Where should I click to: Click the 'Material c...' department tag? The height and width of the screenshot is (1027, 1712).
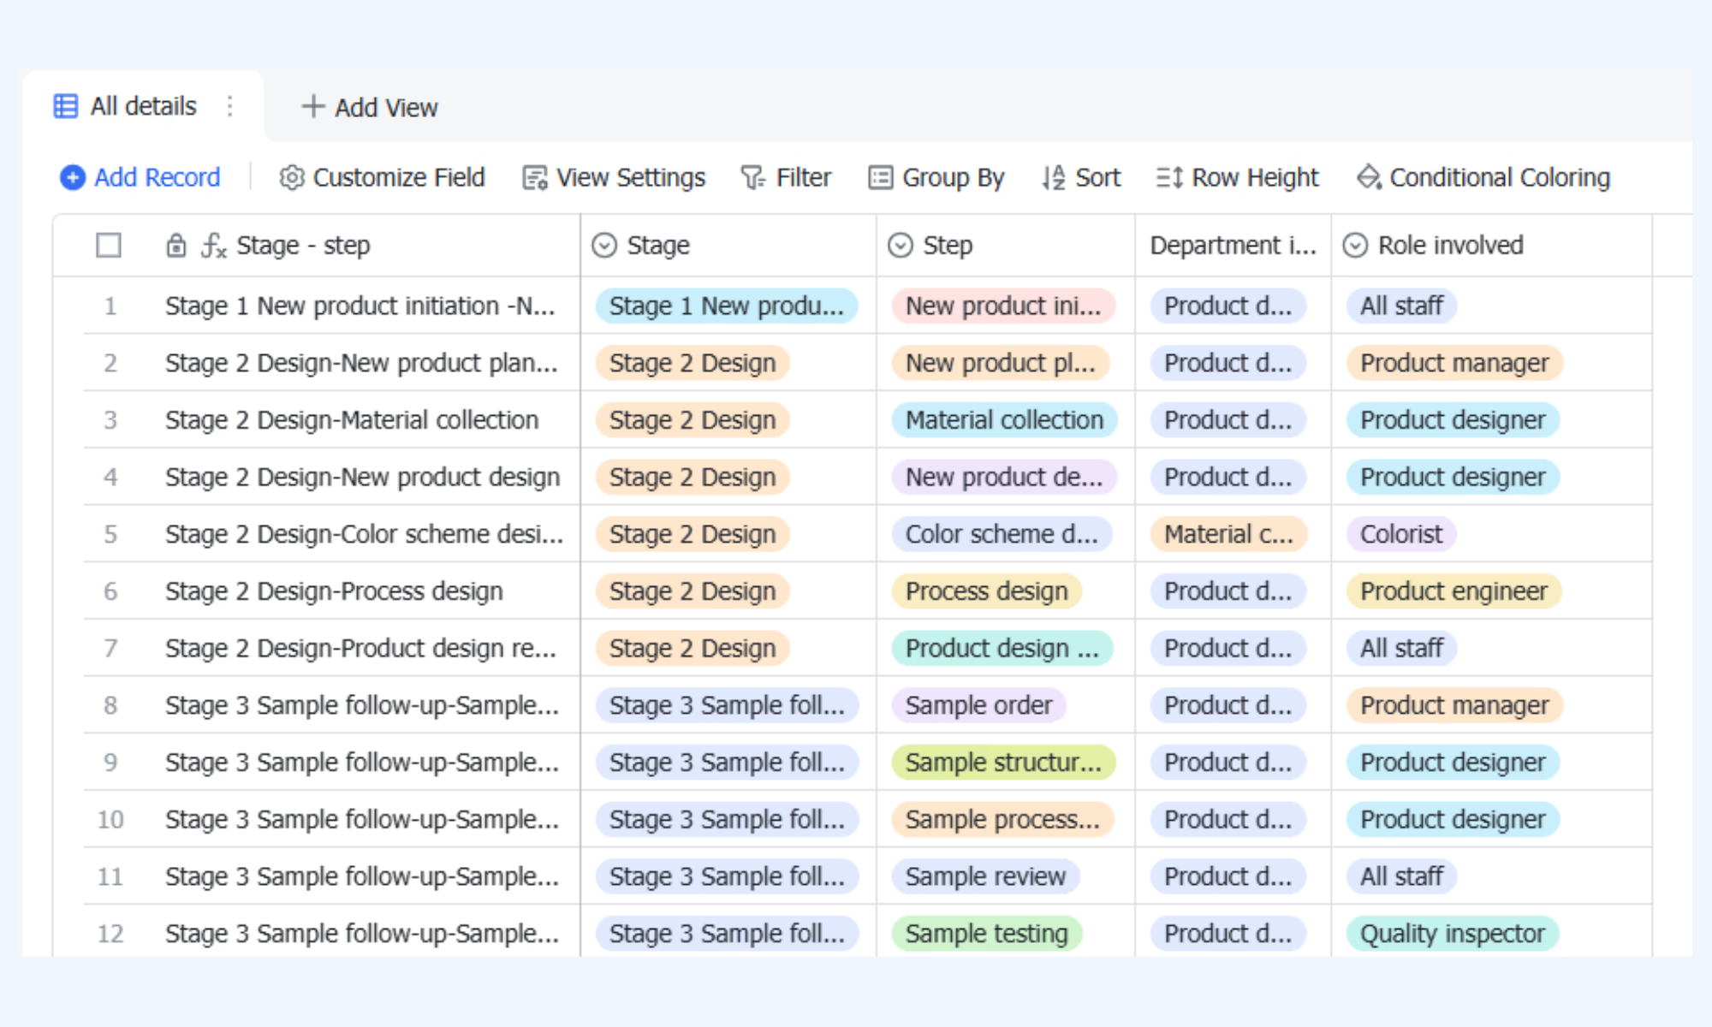(1229, 534)
